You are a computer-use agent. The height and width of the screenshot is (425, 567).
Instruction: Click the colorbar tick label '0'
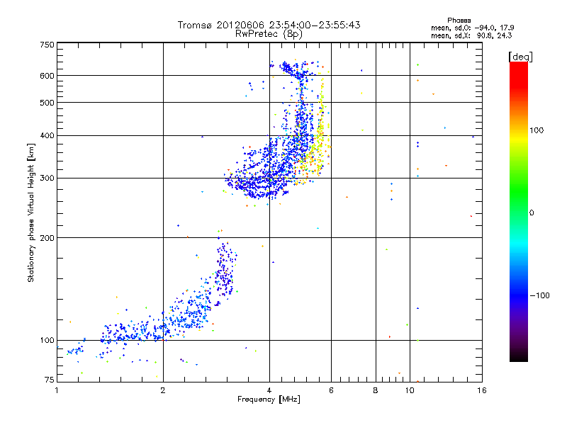(x=531, y=213)
